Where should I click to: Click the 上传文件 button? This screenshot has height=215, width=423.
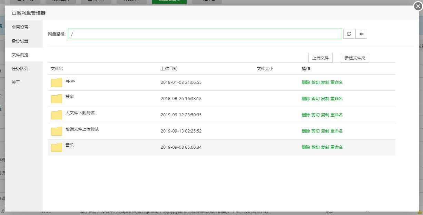click(321, 58)
